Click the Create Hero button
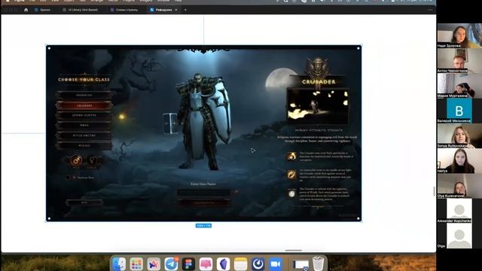The image size is (482, 271). tap(203, 202)
